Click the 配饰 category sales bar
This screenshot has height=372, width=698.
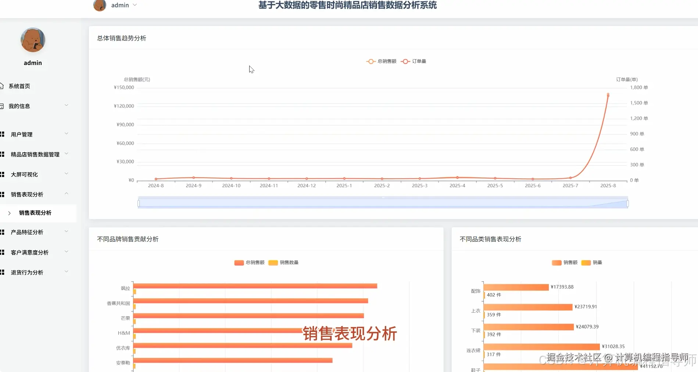(x=516, y=287)
